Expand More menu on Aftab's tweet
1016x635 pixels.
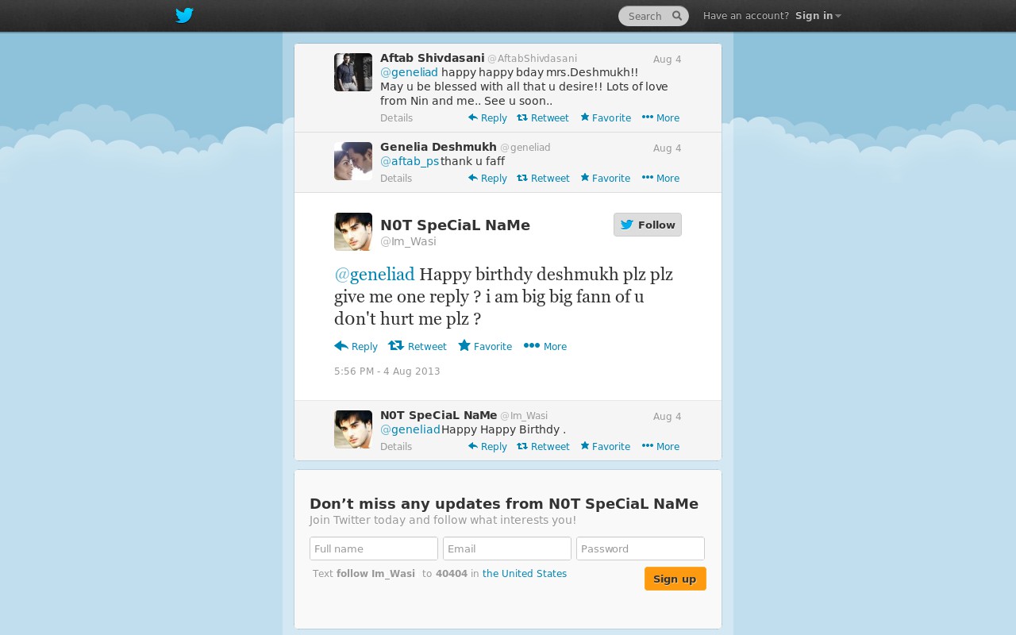point(660,118)
